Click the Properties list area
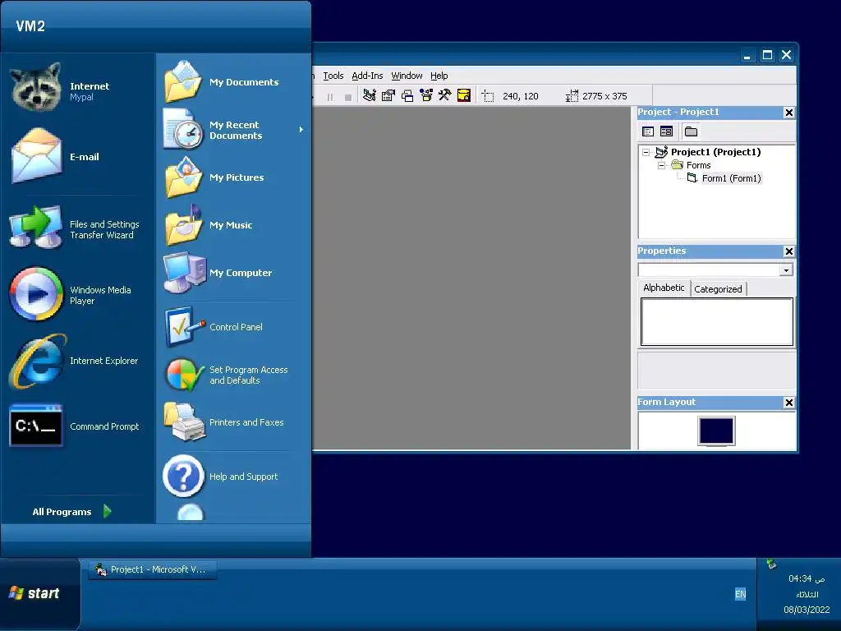Image resolution: width=841 pixels, height=631 pixels. click(716, 322)
